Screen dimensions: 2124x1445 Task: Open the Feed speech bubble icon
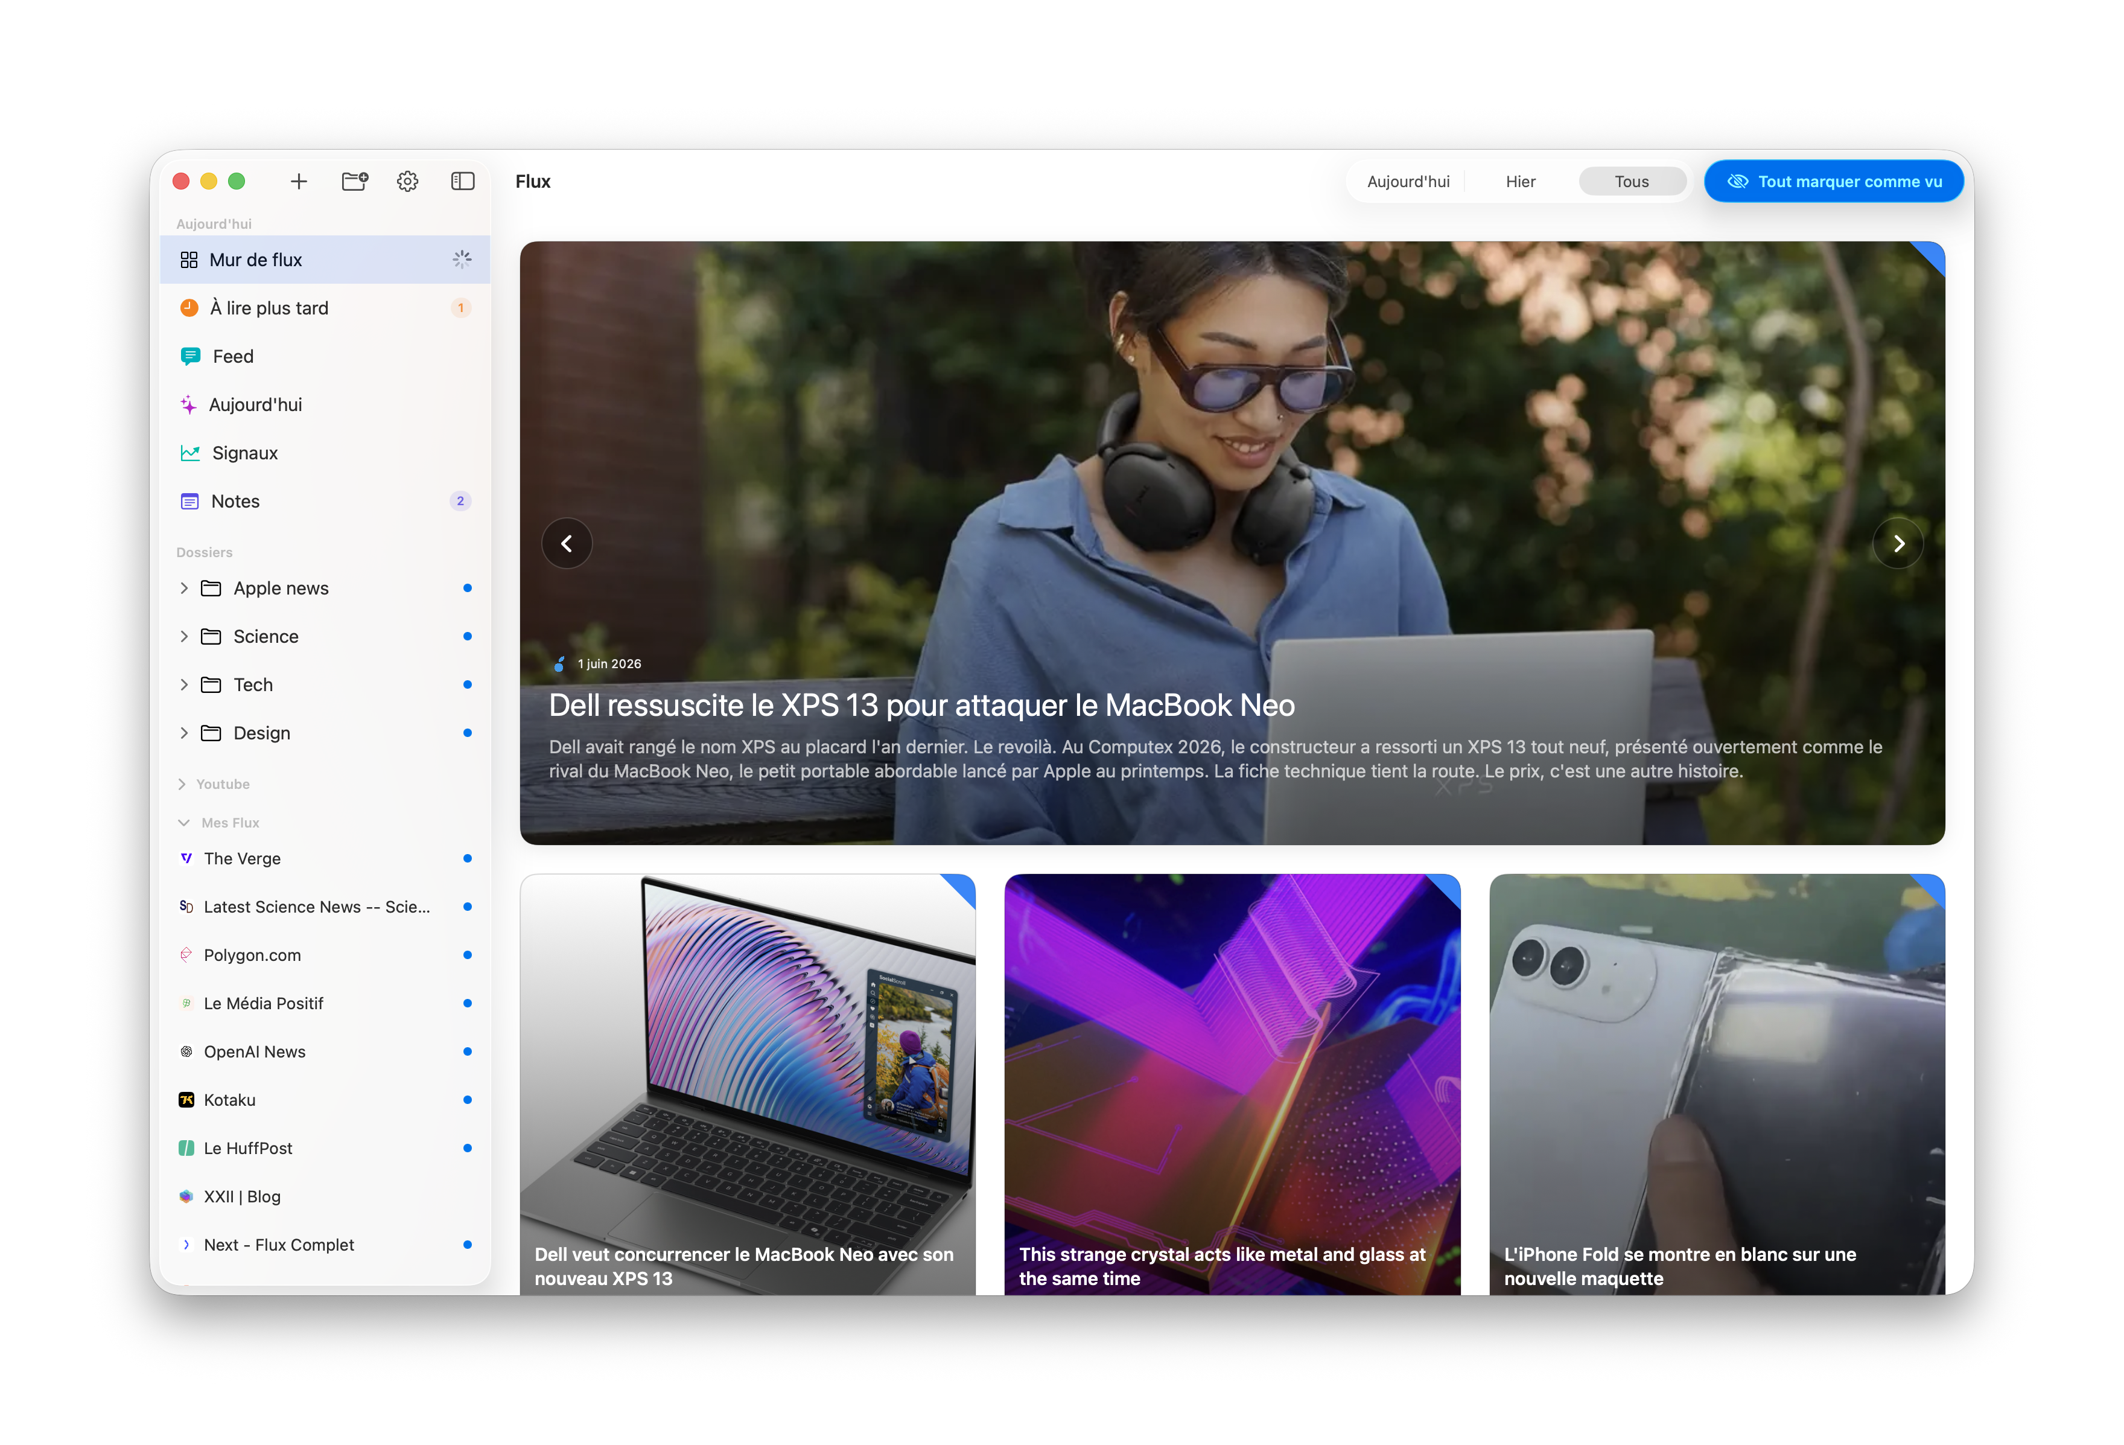tap(190, 357)
